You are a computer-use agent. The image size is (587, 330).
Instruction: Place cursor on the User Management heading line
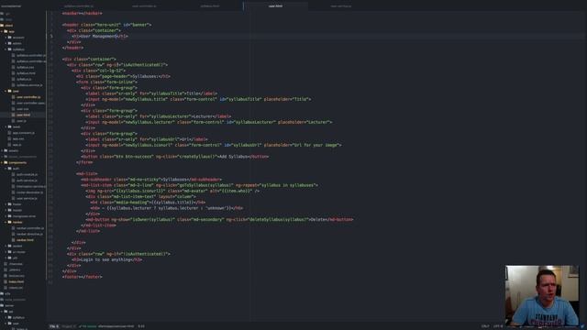[100, 37]
